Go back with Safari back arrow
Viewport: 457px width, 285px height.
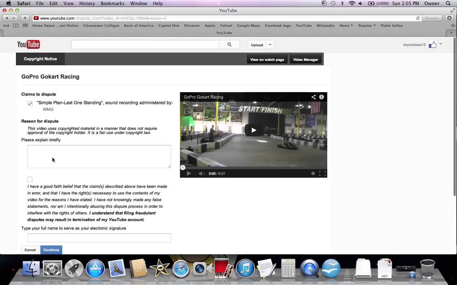[6, 18]
